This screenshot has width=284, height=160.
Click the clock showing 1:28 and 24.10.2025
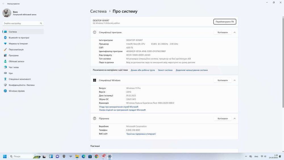(273, 156)
